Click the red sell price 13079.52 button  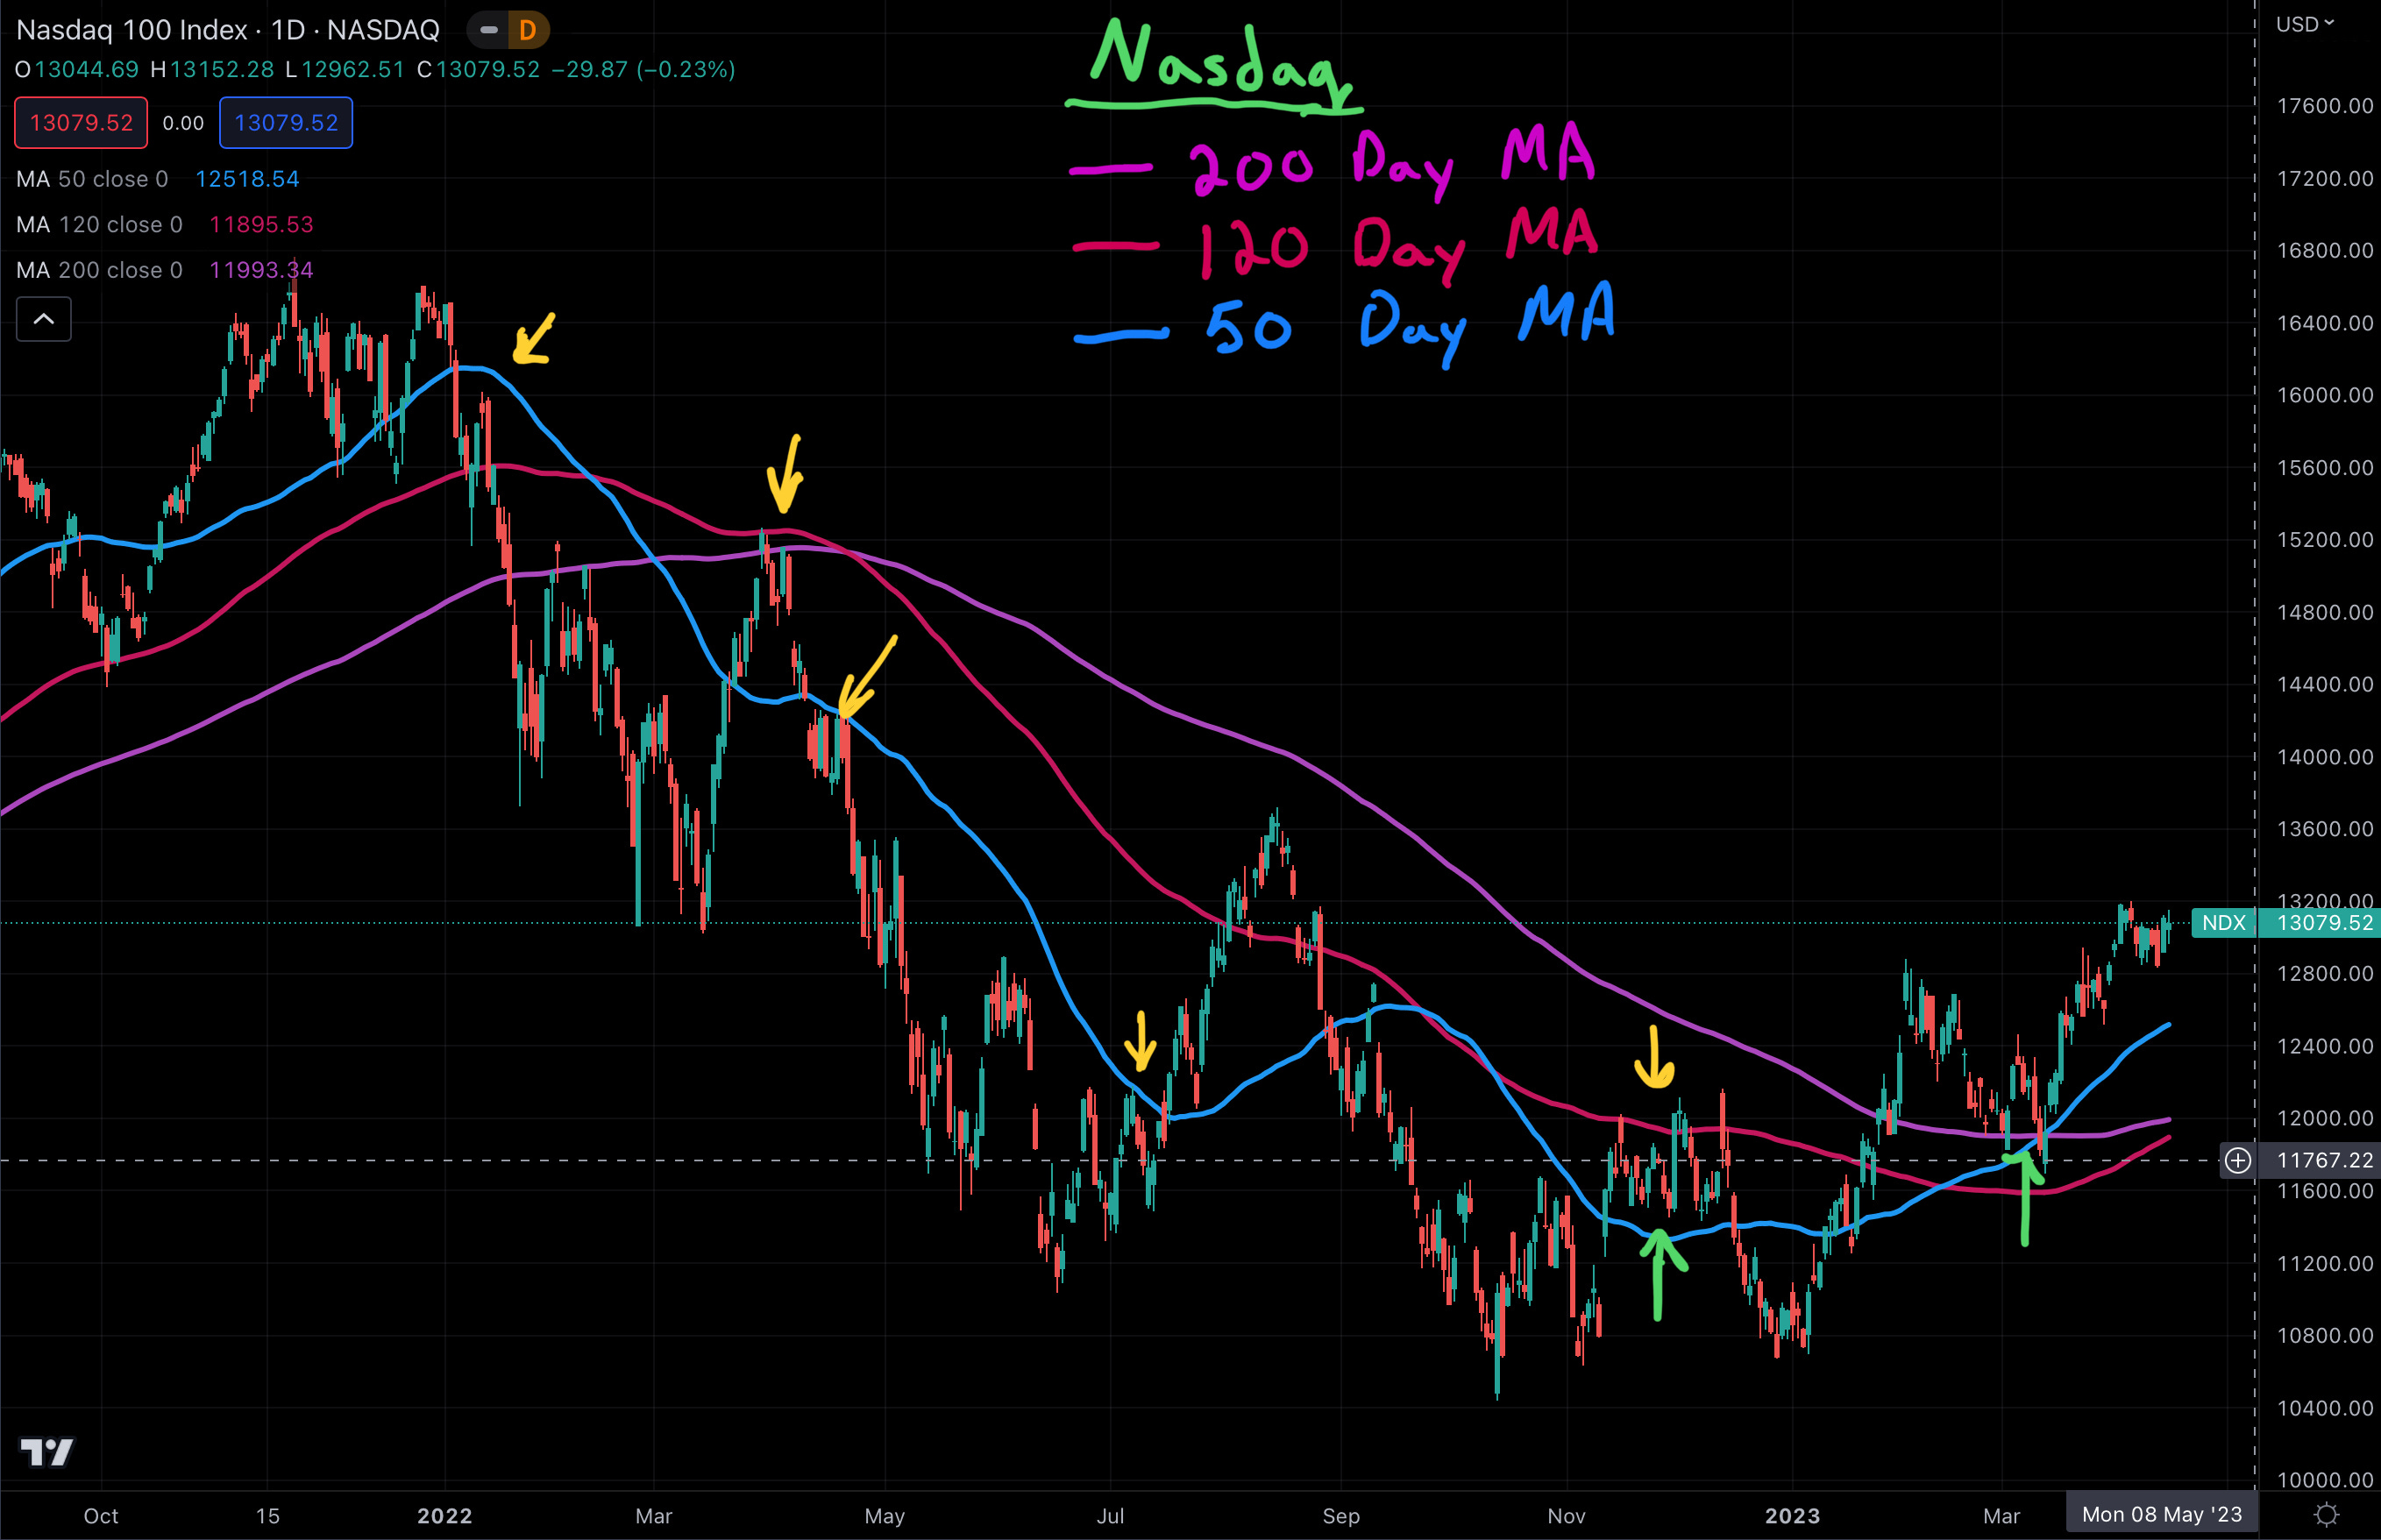tap(81, 122)
